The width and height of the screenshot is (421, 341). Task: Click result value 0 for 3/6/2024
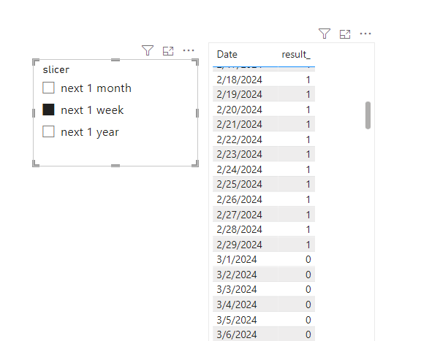pyautogui.click(x=308, y=334)
